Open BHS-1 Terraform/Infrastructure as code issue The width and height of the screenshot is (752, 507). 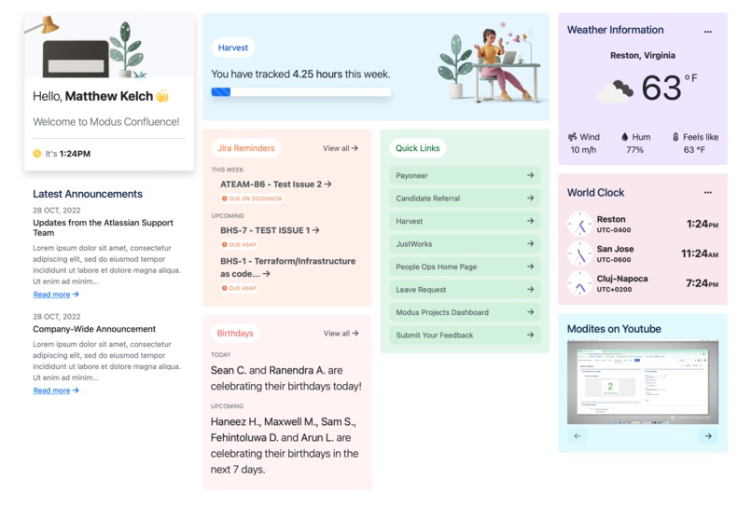click(x=287, y=267)
